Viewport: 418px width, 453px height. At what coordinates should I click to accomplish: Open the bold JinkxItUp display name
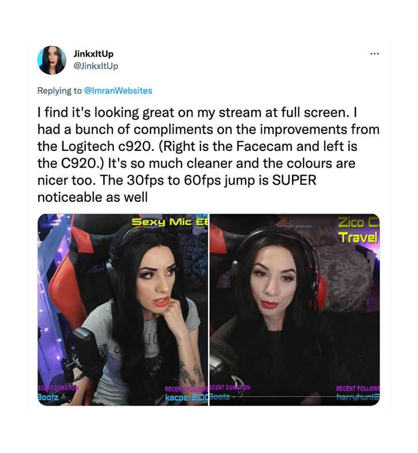93,54
